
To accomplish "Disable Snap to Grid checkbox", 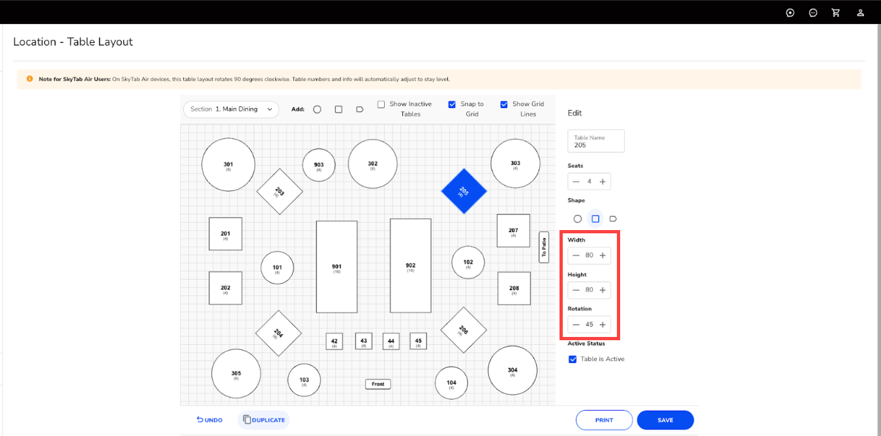I will (x=452, y=104).
